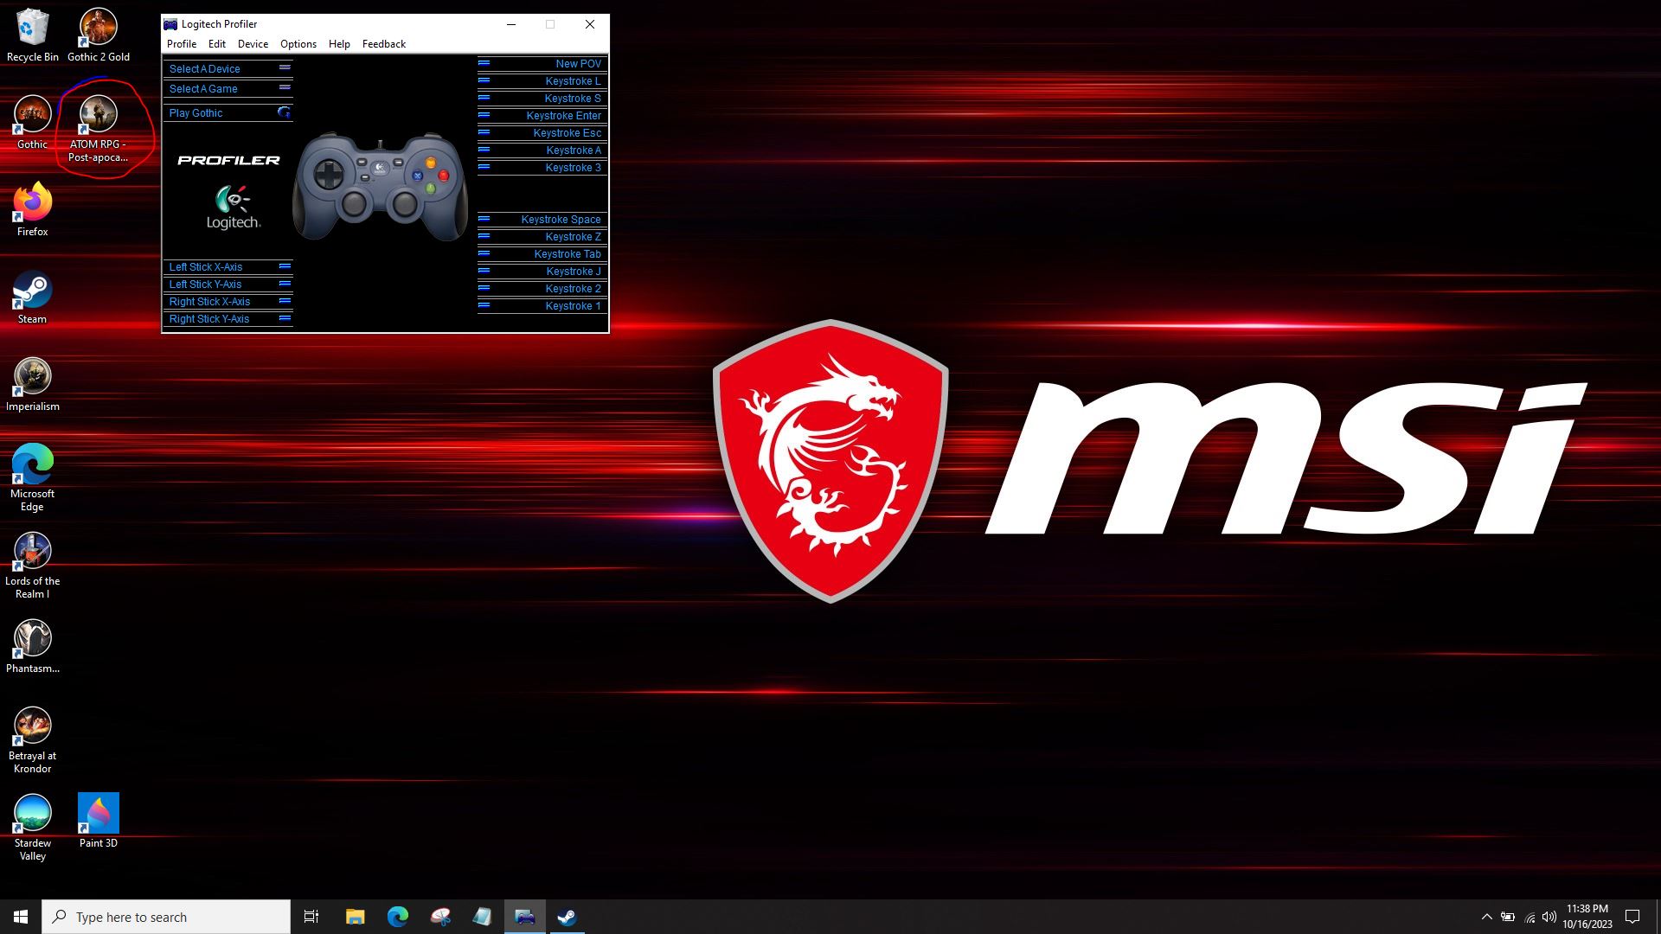The width and height of the screenshot is (1661, 934).
Task: Open Microsoft Edge from the taskbar
Action: 397,917
